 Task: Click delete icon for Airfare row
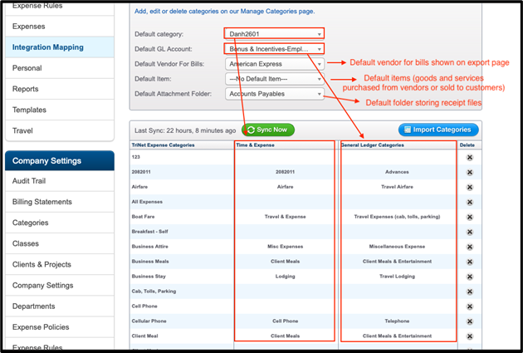[x=469, y=188]
